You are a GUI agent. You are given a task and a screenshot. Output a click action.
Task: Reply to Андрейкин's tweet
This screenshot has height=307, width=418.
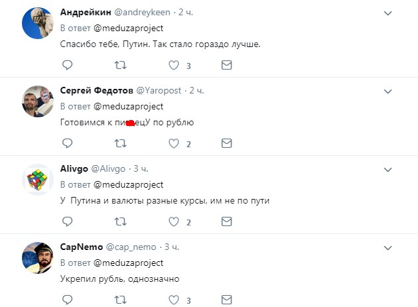point(66,65)
